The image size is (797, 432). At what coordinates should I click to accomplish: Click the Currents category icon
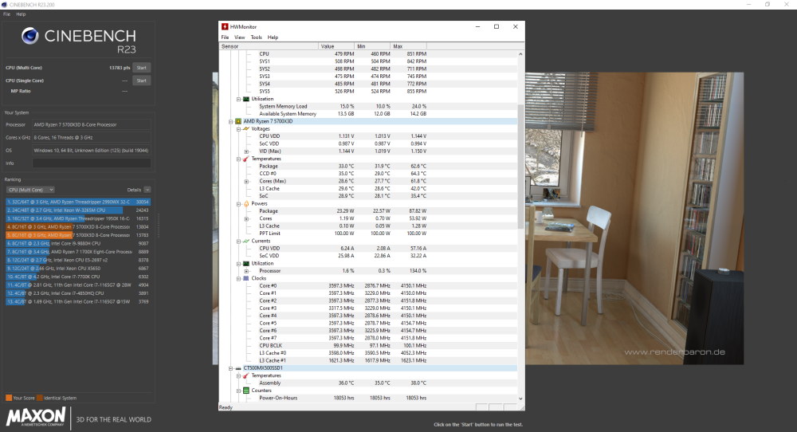245,241
